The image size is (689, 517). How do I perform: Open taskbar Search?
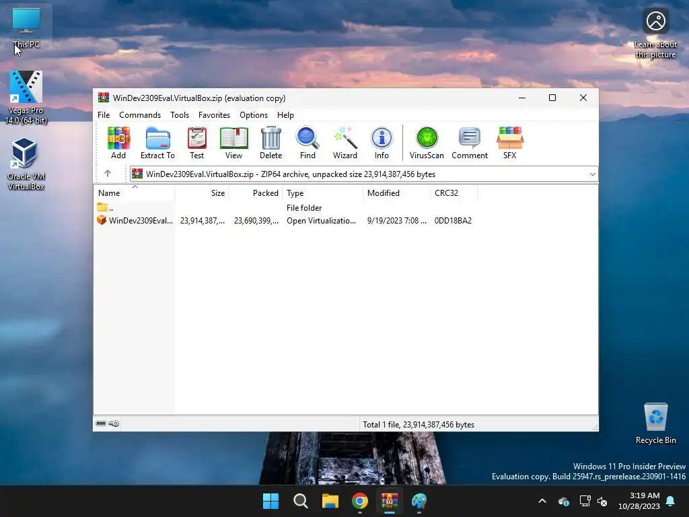pyautogui.click(x=301, y=501)
